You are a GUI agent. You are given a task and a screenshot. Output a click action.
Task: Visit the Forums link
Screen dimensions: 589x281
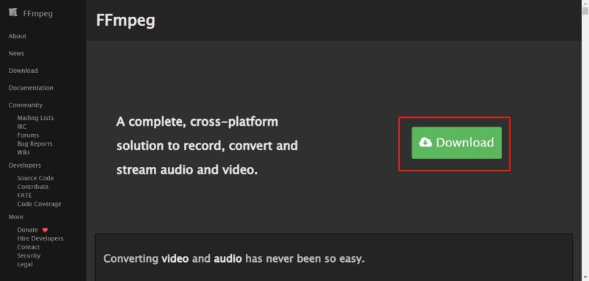click(x=28, y=135)
